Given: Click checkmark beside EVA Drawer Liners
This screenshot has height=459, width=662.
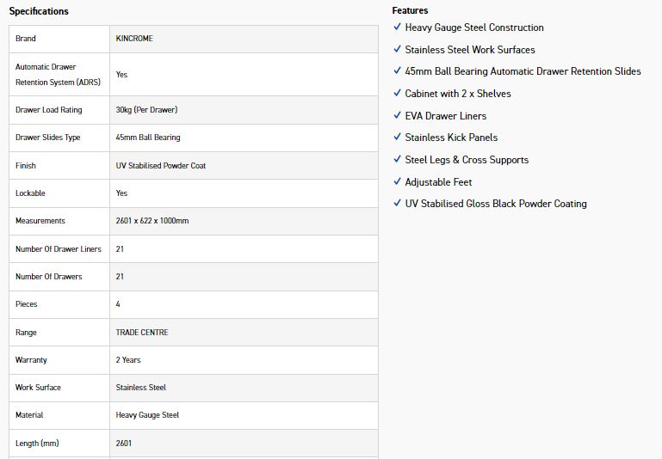Looking at the screenshot, I should [397, 115].
